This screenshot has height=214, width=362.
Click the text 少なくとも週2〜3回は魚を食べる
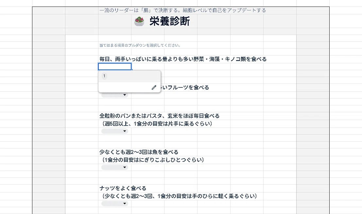coord(139,152)
